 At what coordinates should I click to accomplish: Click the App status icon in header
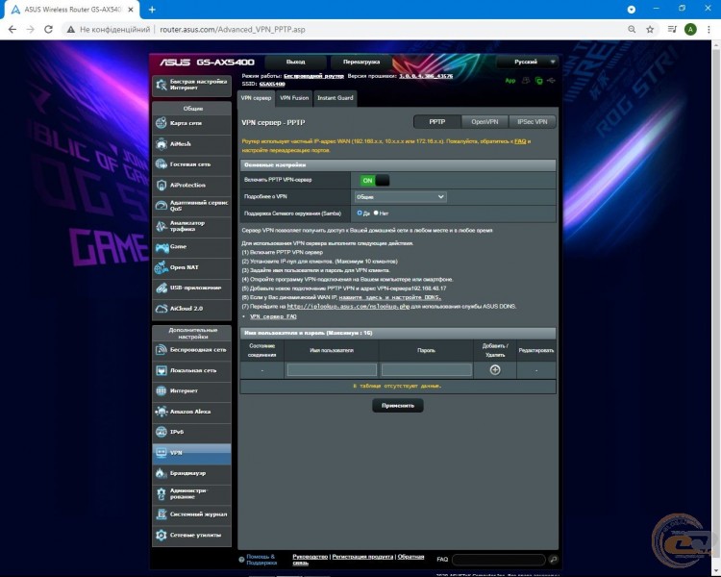tap(510, 81)
